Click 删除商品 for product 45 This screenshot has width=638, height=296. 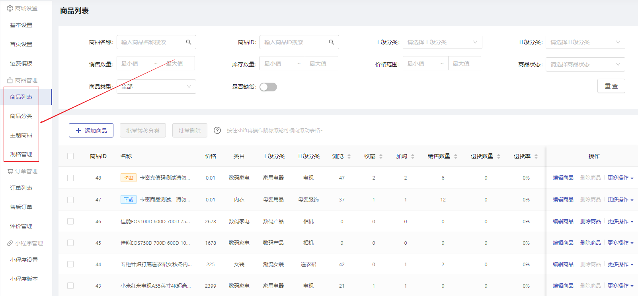591,243
